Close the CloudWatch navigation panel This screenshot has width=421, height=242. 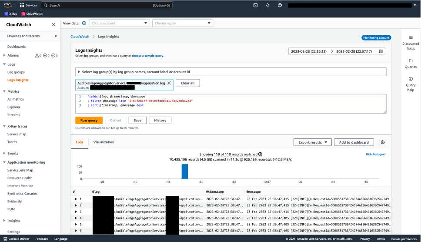point(53,24)
